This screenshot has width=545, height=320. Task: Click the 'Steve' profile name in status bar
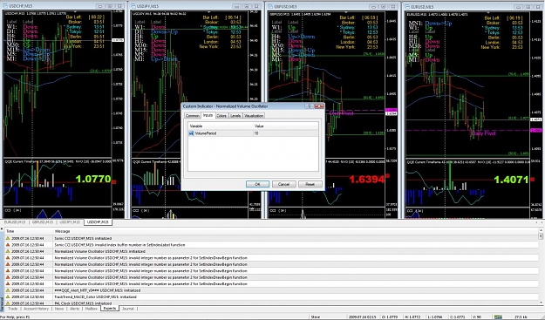(316, 317)
